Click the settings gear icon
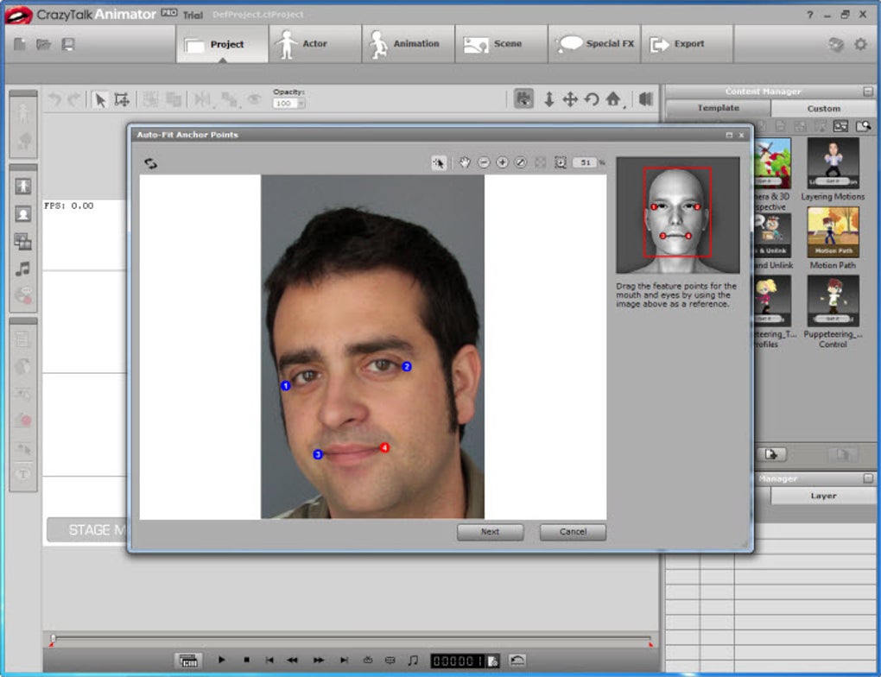Viewport: 881px width, 677px height. [x=860, y=44]
